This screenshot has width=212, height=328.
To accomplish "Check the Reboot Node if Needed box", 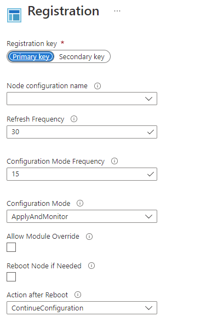I will pos(12,277).
